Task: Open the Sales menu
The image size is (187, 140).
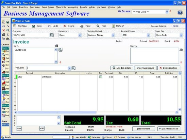Action: pyautogui.click(x=15, y=7)
